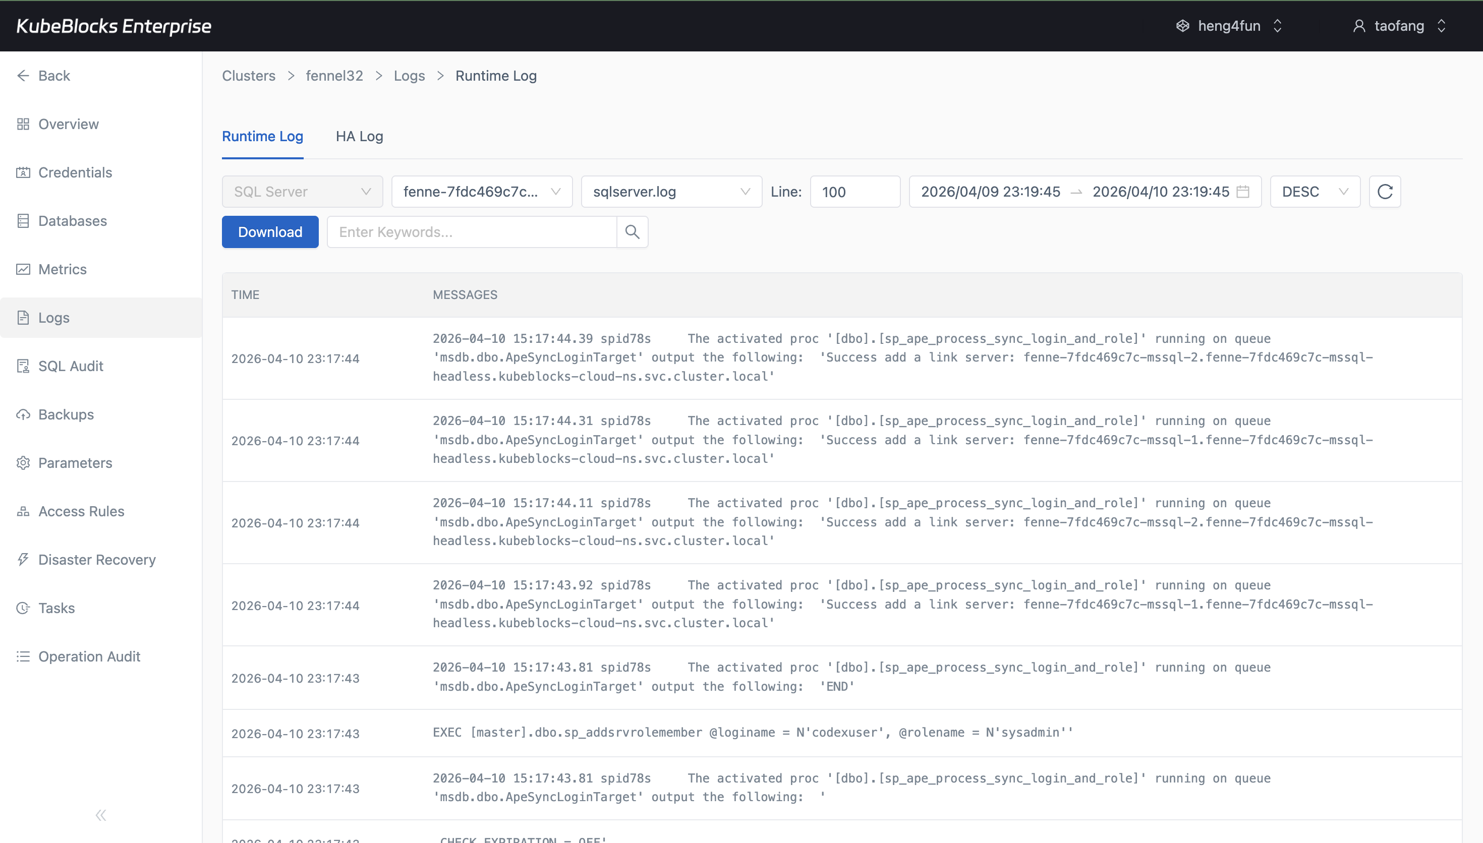Viewport: 1483px width, 843px height.
Task: Select the Runtime Log tab
Action: tap(262, 136)
